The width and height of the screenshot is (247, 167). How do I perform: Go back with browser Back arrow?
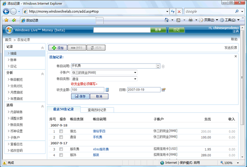click(6, 12)
